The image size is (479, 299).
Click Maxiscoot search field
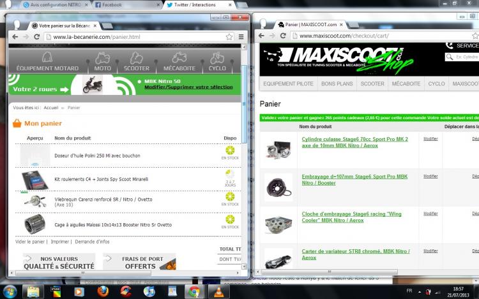pyautogui.click(x=462, y=57)
